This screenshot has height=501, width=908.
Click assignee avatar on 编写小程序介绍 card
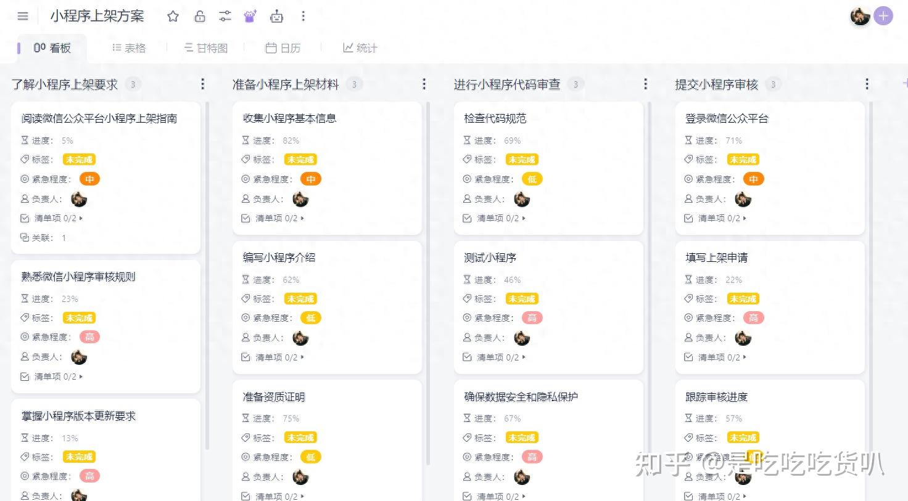coord(300,338)
